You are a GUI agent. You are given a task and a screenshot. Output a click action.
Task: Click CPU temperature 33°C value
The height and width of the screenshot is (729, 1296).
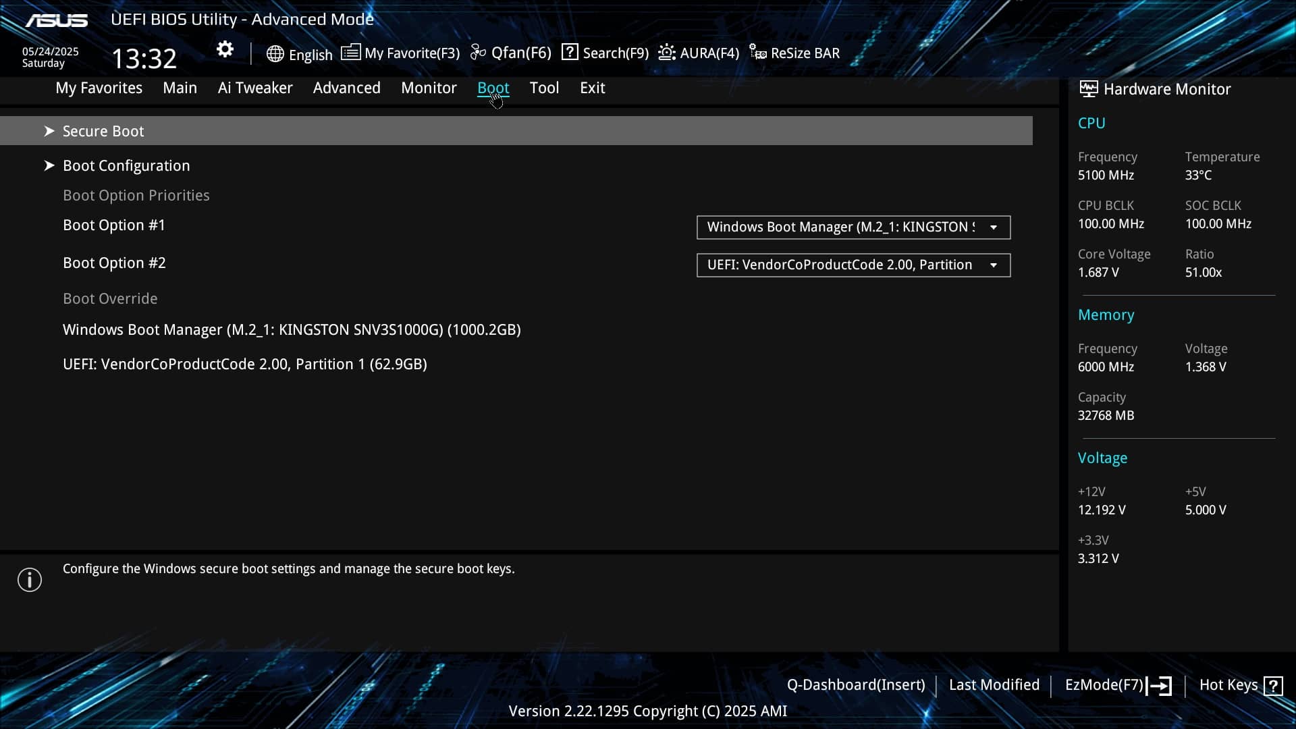click(x=1198, y=175)
